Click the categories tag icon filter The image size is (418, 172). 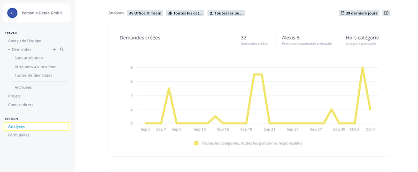[x=170, y=13]
